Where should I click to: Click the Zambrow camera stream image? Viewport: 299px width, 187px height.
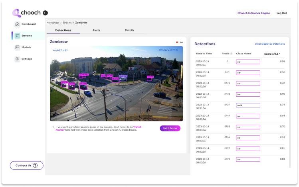tap(116, 83)
